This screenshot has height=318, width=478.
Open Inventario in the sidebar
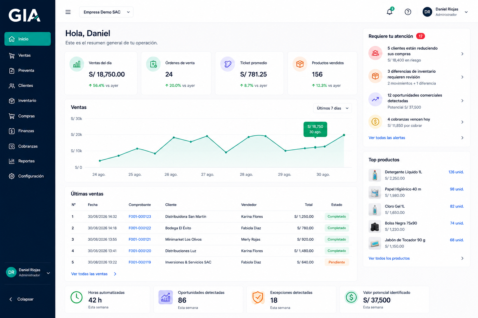27,101
